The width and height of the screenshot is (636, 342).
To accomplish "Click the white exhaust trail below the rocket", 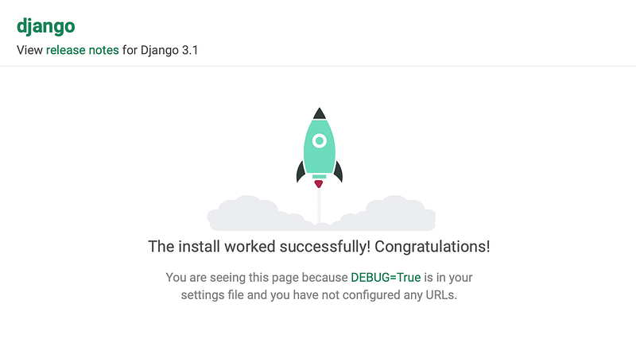I will point(319,206).
